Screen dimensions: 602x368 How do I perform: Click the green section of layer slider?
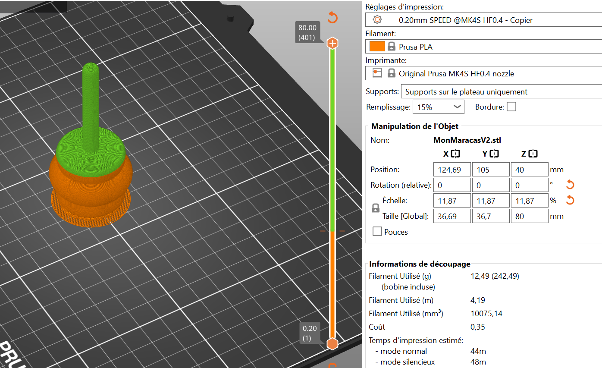click(332, 140)
